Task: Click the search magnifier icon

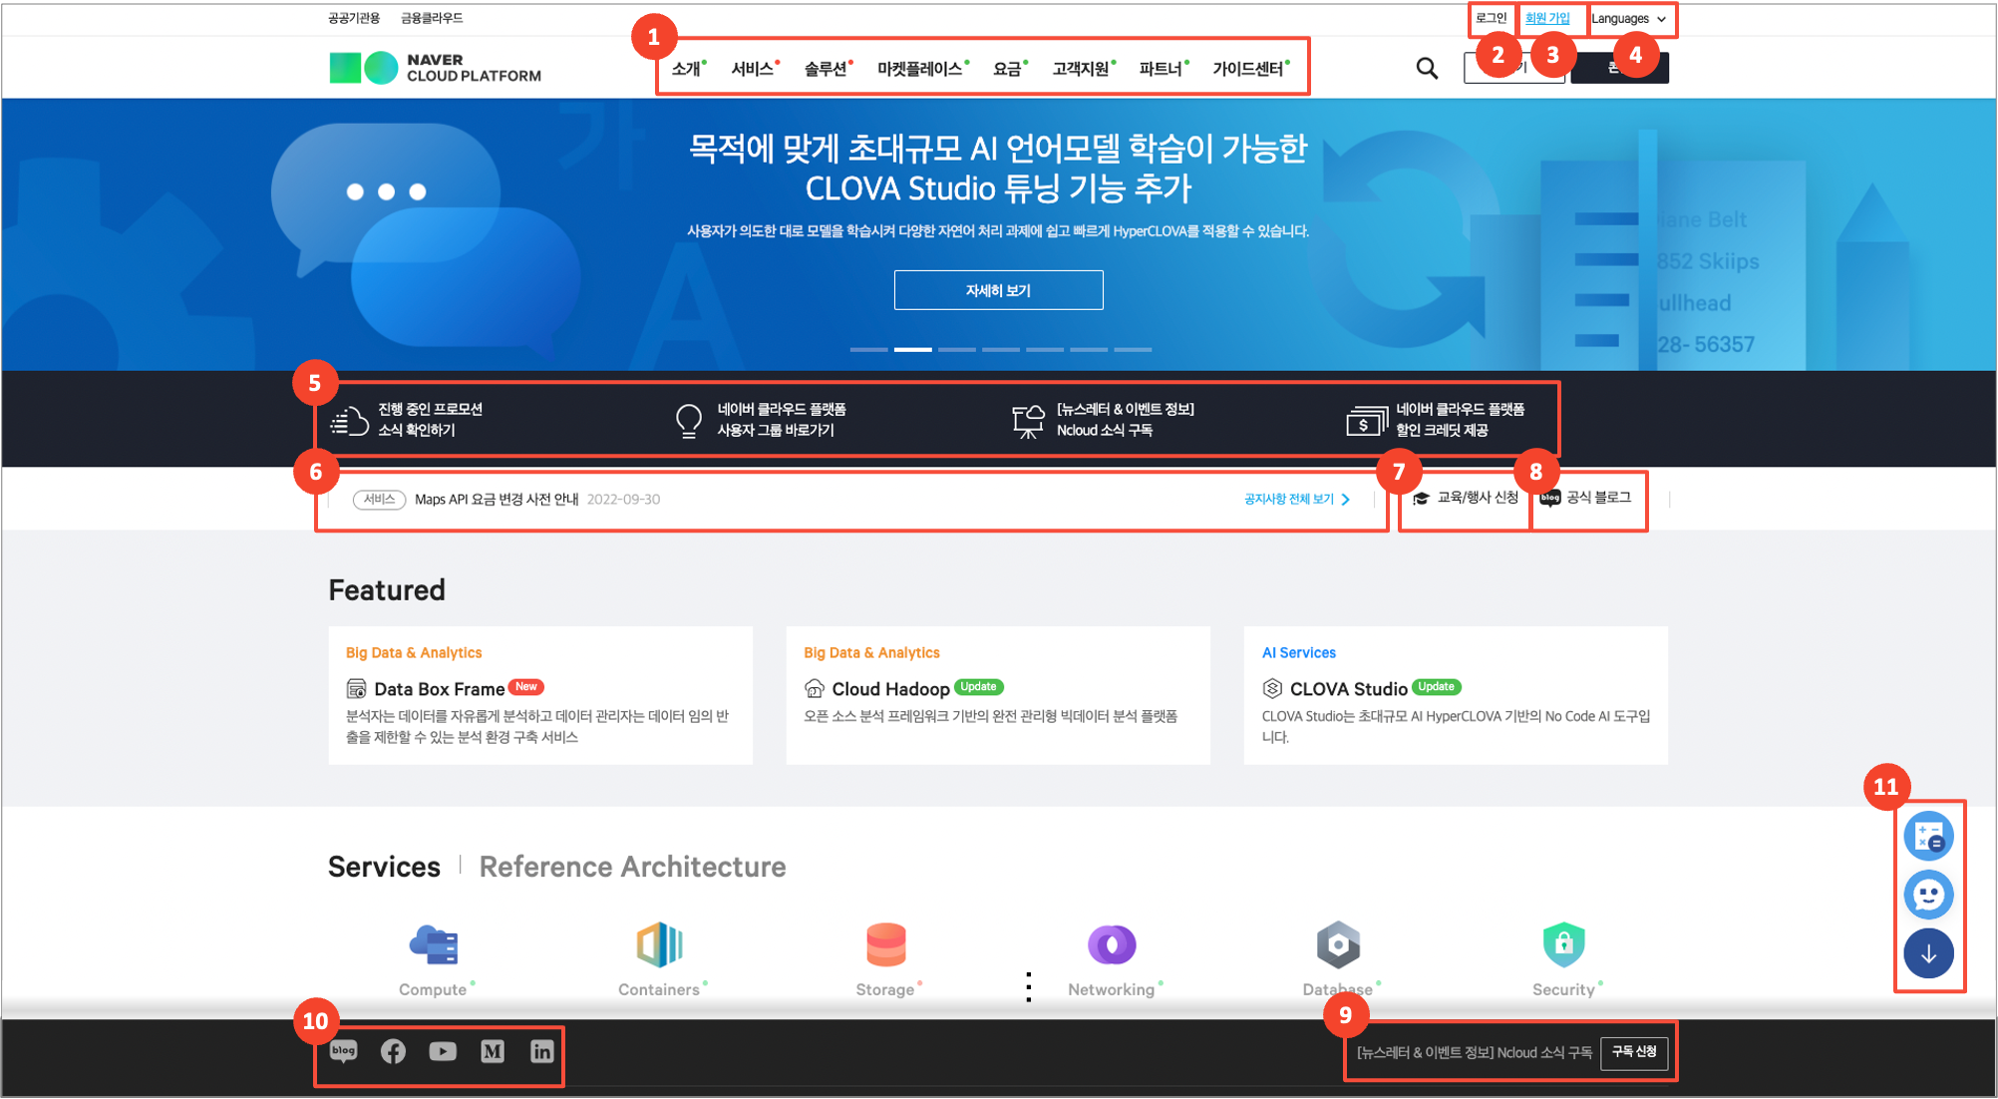Action: pos(1427,68)
